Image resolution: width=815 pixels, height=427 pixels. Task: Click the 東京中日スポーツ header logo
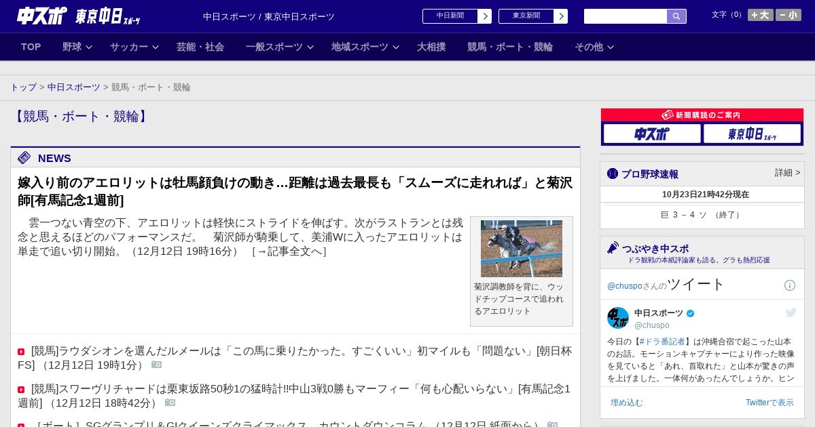pos(107,16)
